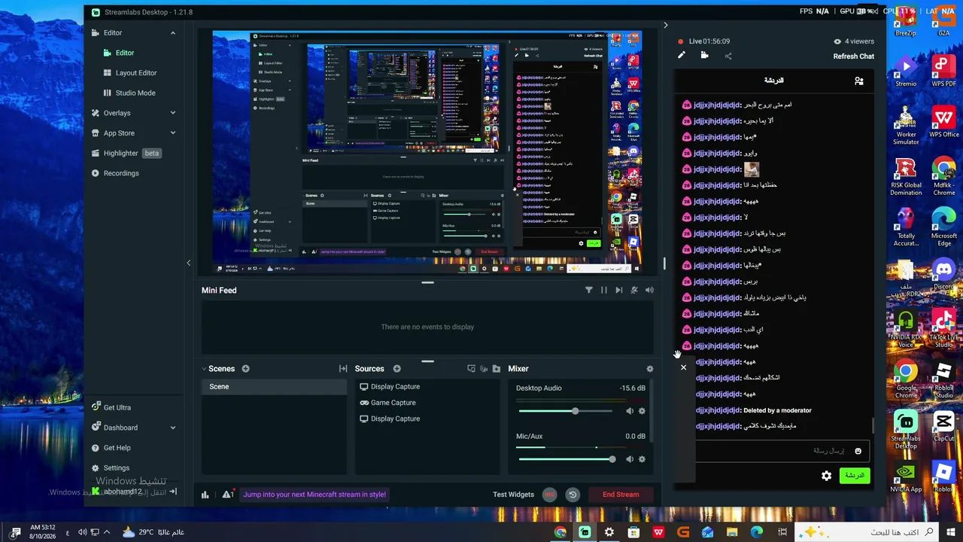
Task: Adjust Mini Feed alert volume icon
Action: tap(649, 290)
